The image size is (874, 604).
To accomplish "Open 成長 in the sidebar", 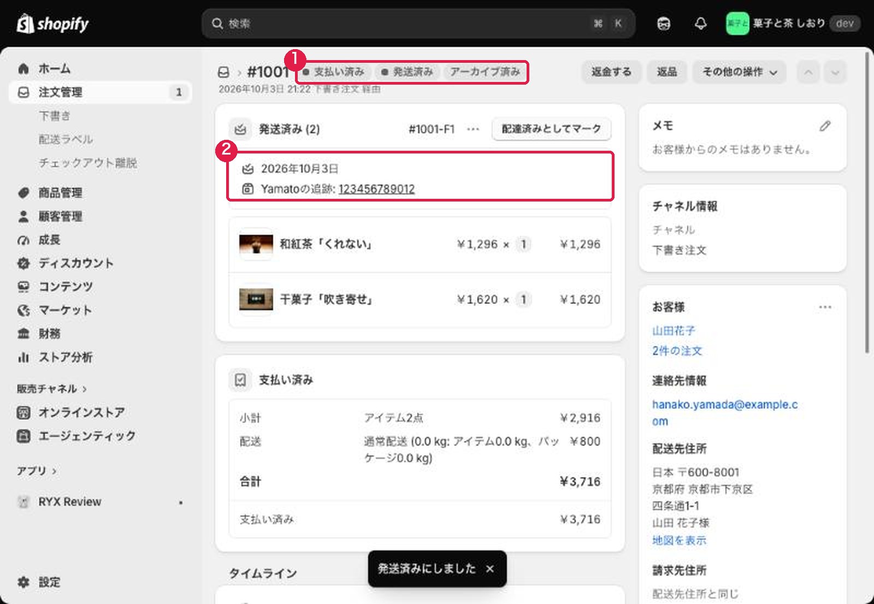I will [101, 240].
